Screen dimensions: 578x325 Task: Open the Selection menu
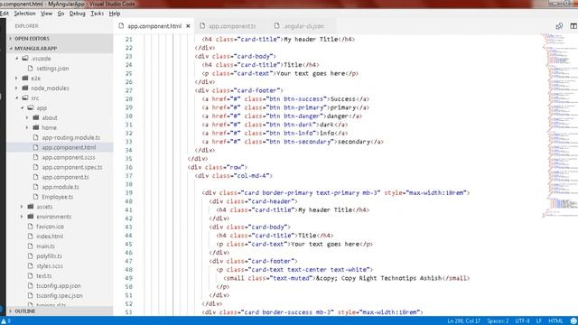[24, 14]
